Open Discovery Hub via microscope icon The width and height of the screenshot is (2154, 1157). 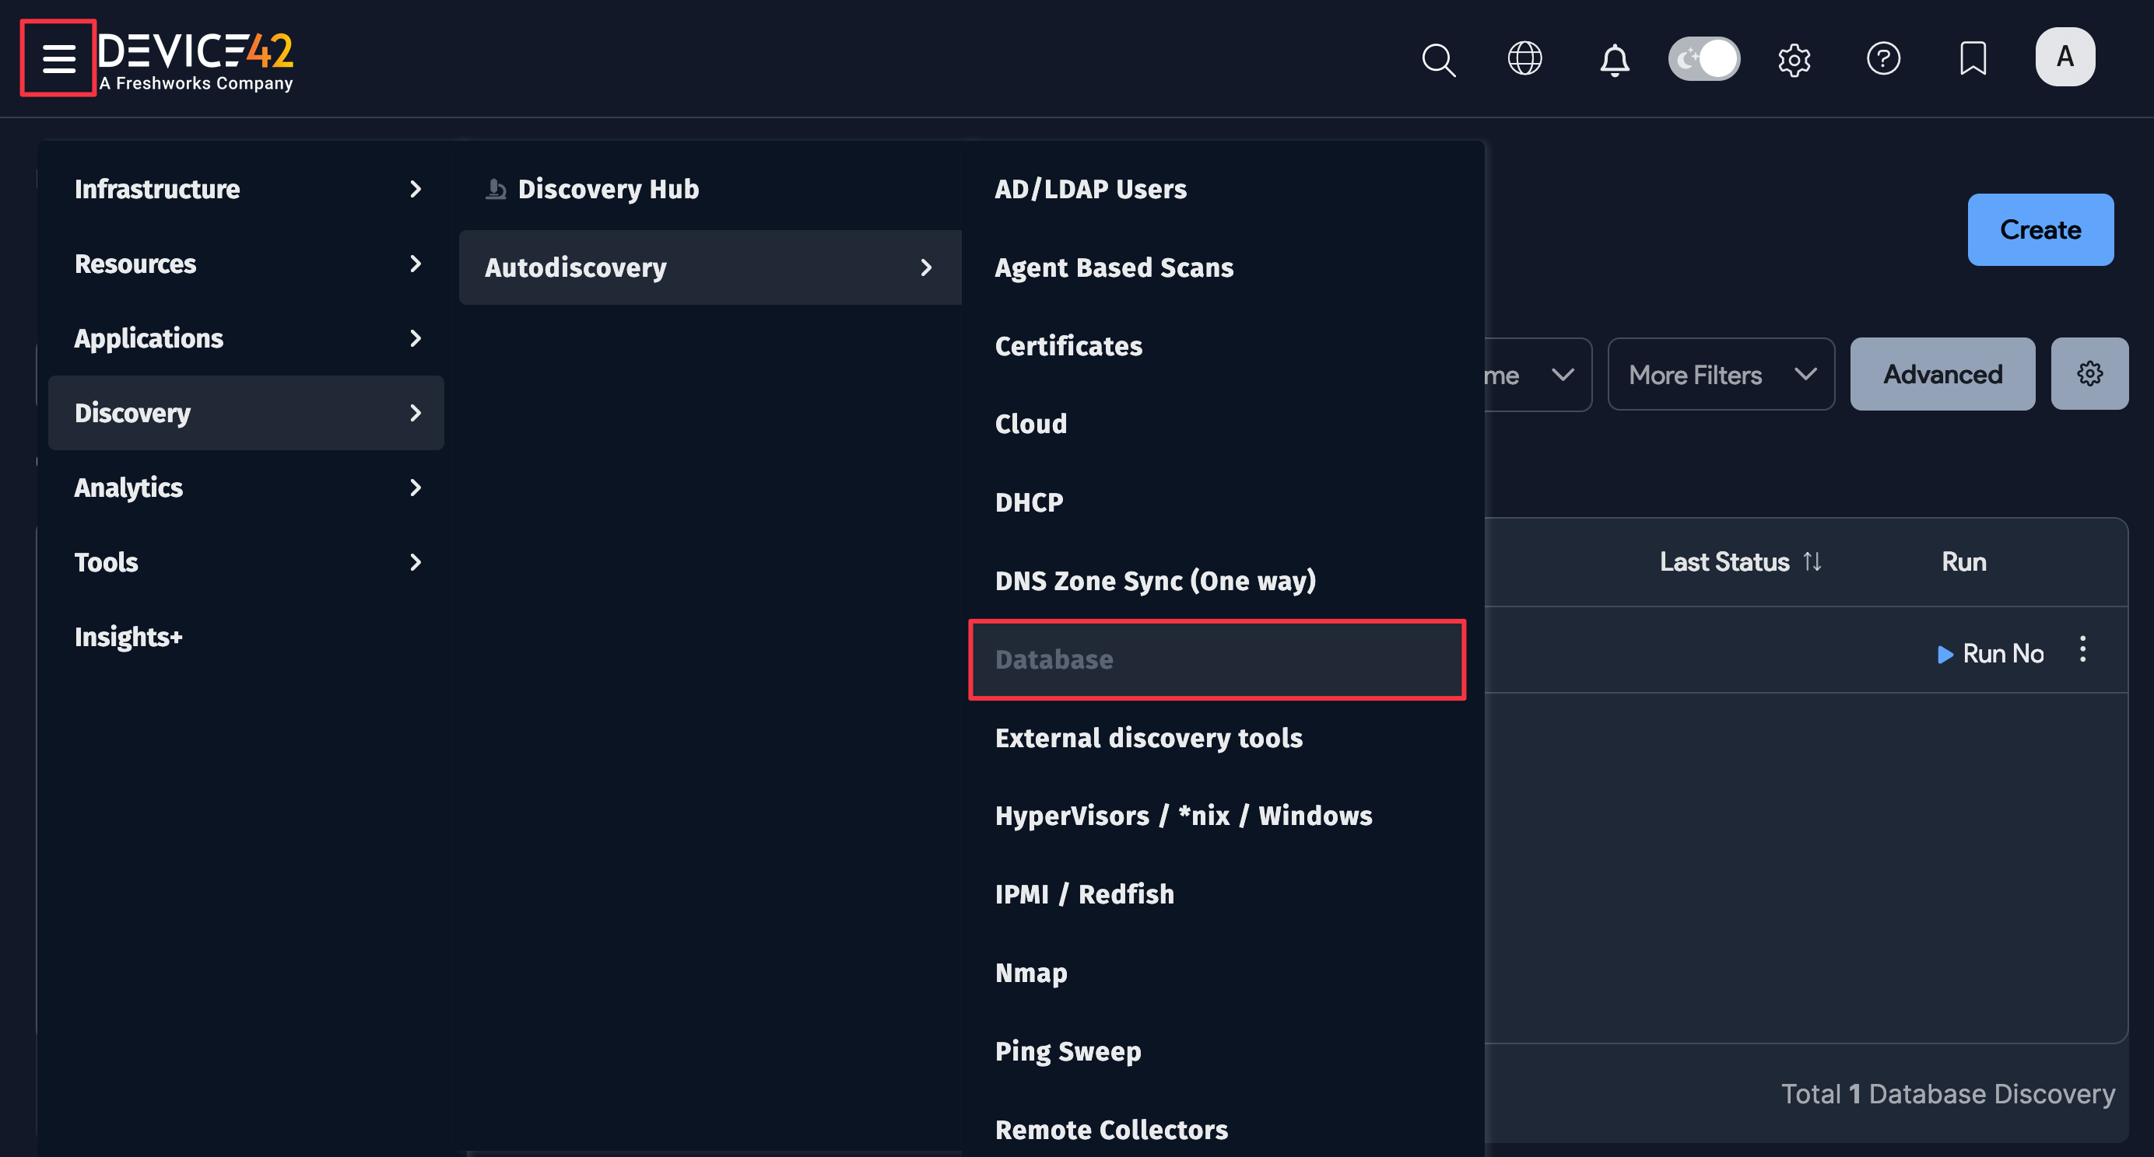496,188
